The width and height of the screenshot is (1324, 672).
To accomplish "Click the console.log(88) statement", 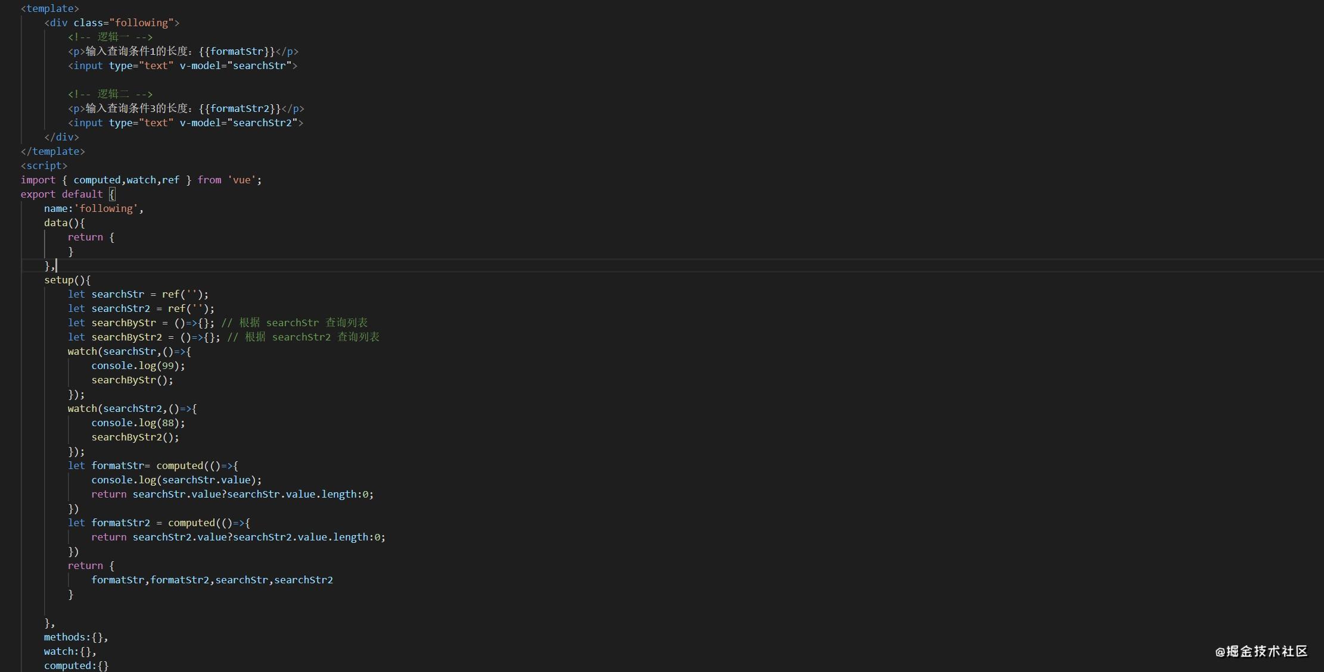I will (138, 423).
